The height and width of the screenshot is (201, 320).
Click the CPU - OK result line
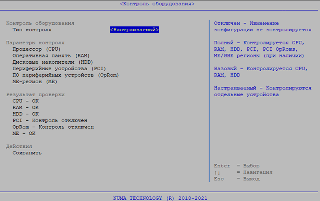25,101
